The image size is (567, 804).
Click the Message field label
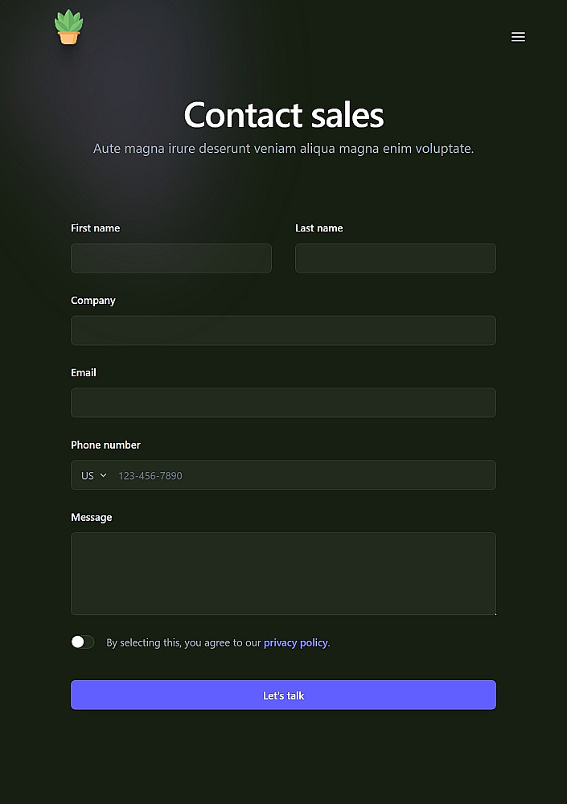pyautogui.click(x=92, y=518)
